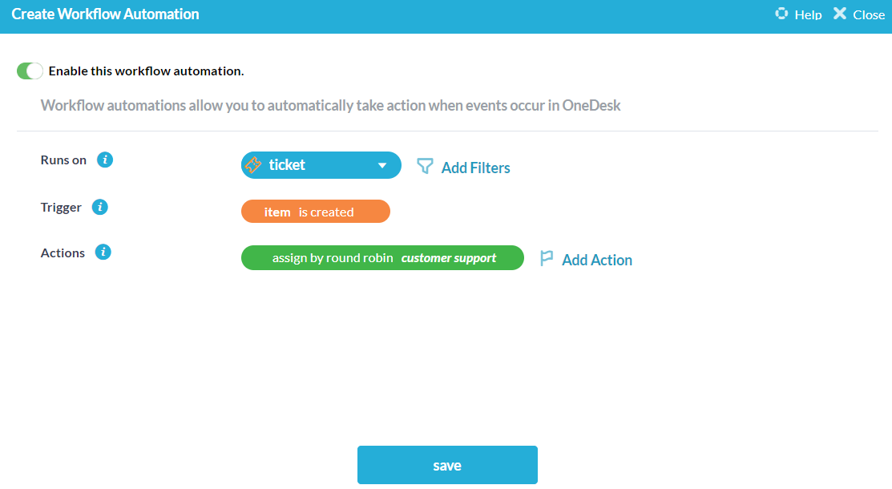Click the info icon beside Actions
The width and height of the screenshot is (892, 489).
[x=103, y=253]
